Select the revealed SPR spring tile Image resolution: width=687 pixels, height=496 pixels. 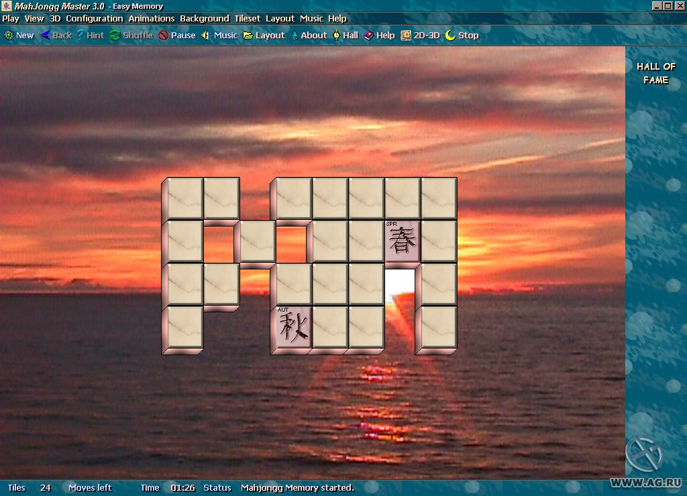[x=403, y=242]
